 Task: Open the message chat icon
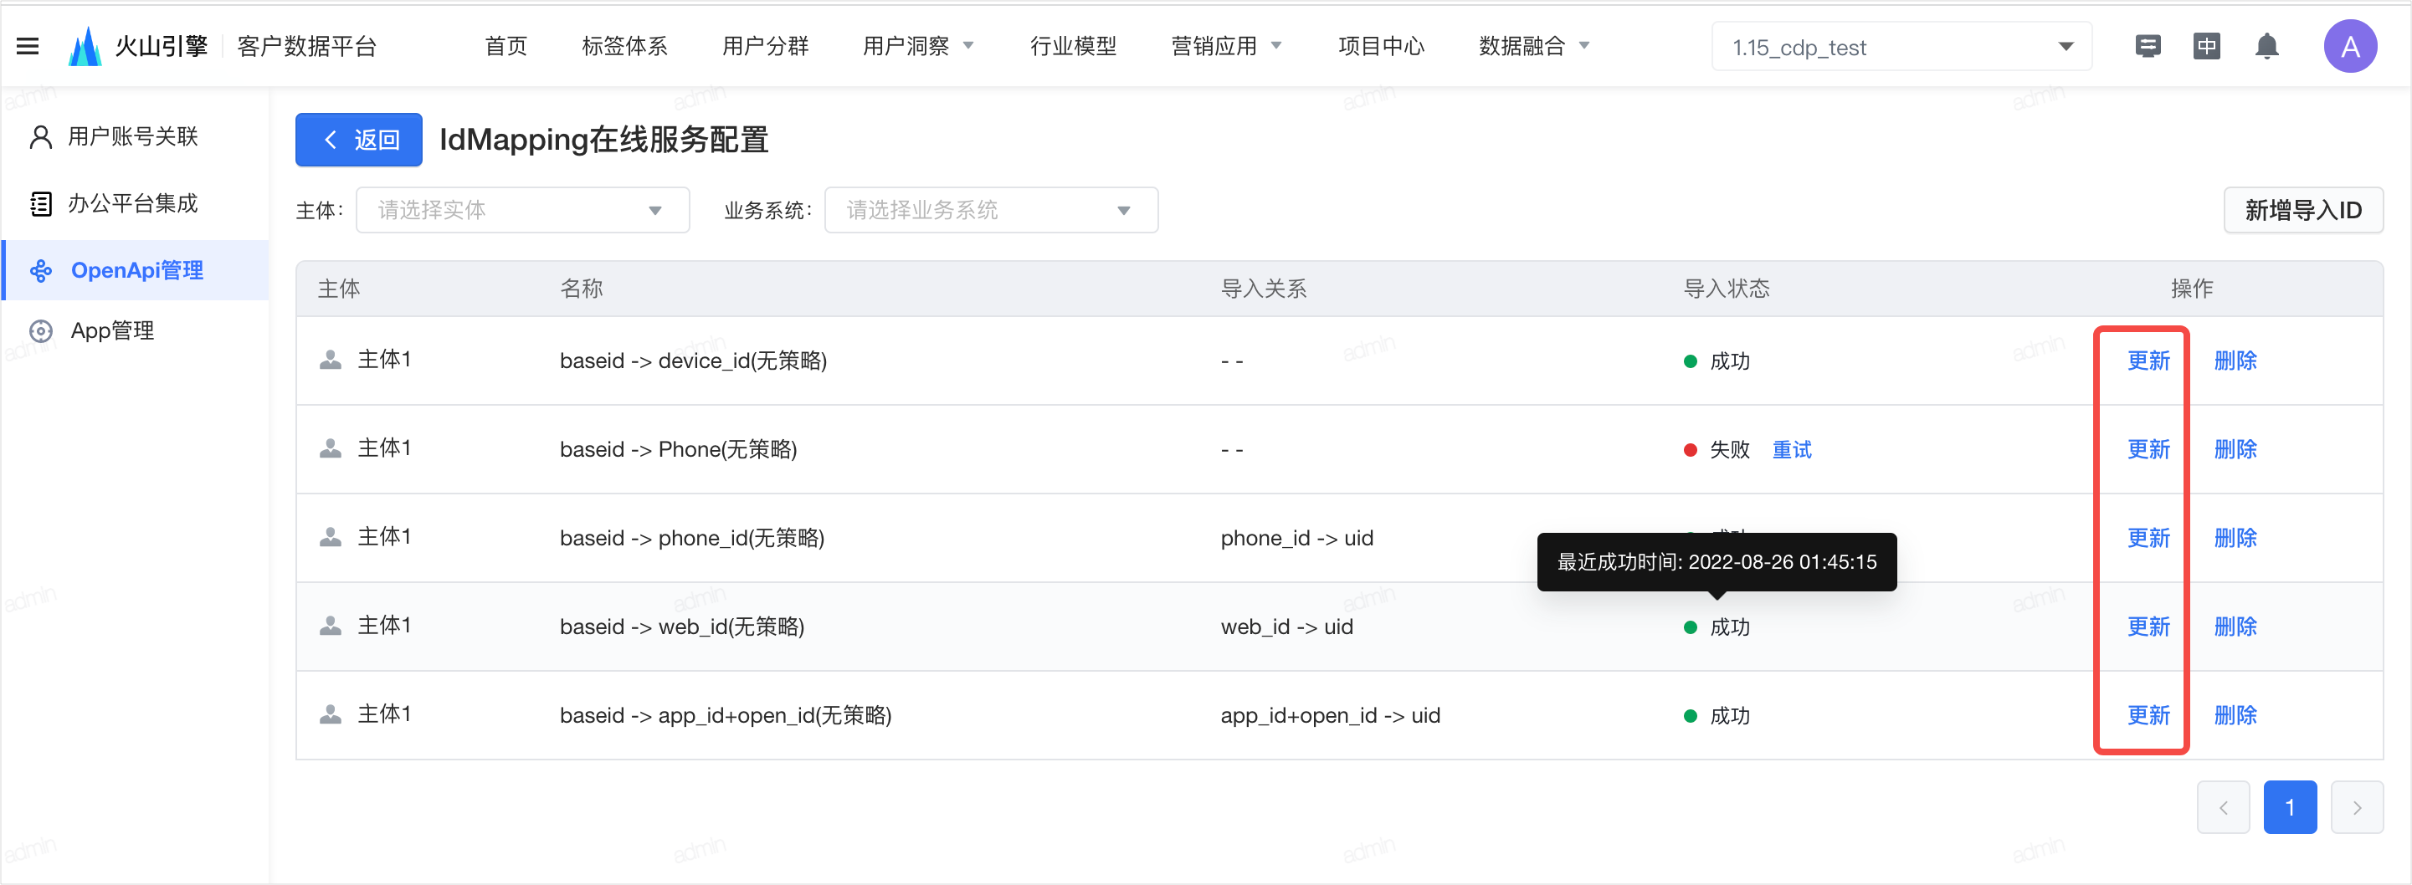coord(2148,46)
